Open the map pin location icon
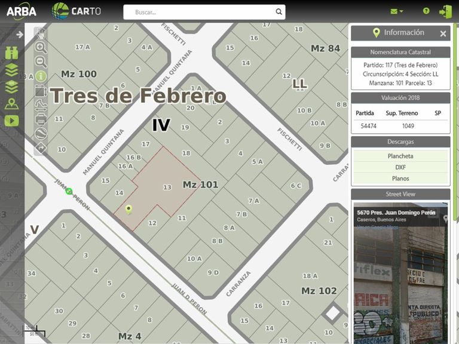 [x=12, y=104]
